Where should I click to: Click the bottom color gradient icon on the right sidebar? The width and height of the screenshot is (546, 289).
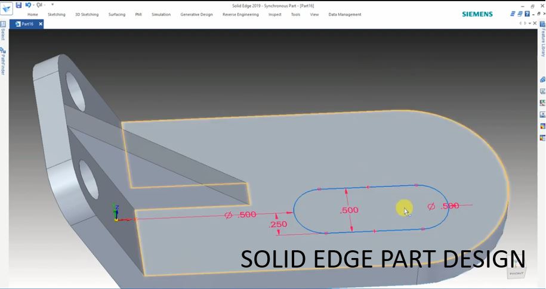point(542,138)
